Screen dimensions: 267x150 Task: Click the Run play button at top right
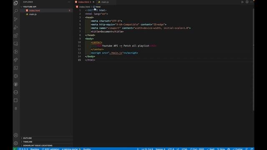tap(242, 2)
